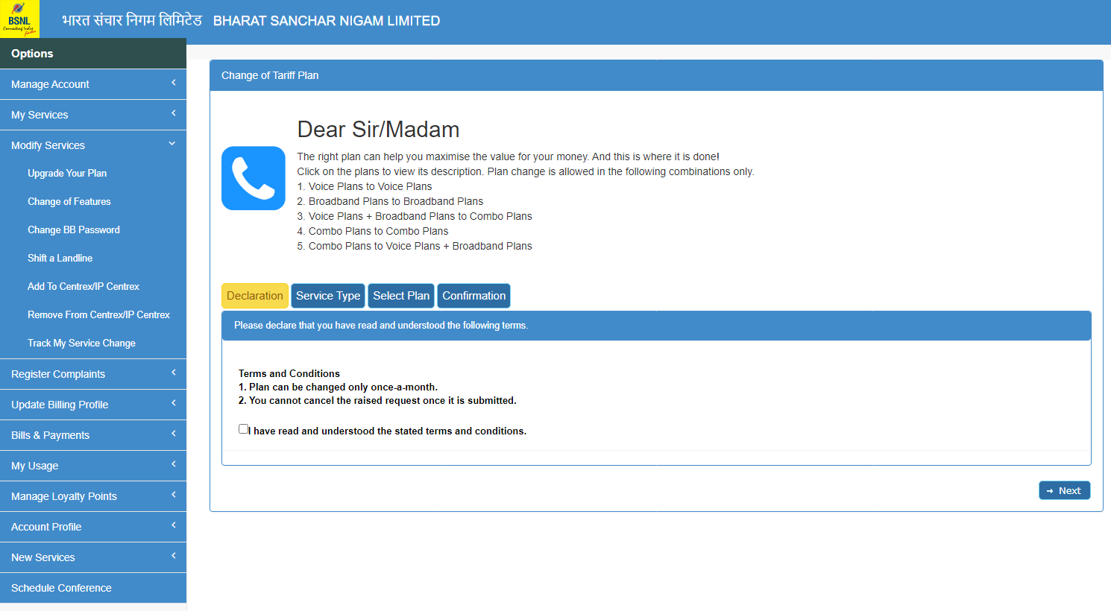The image size is (1111, 611).
Task: Open the Confirmation tab
Action: (473, 296)
